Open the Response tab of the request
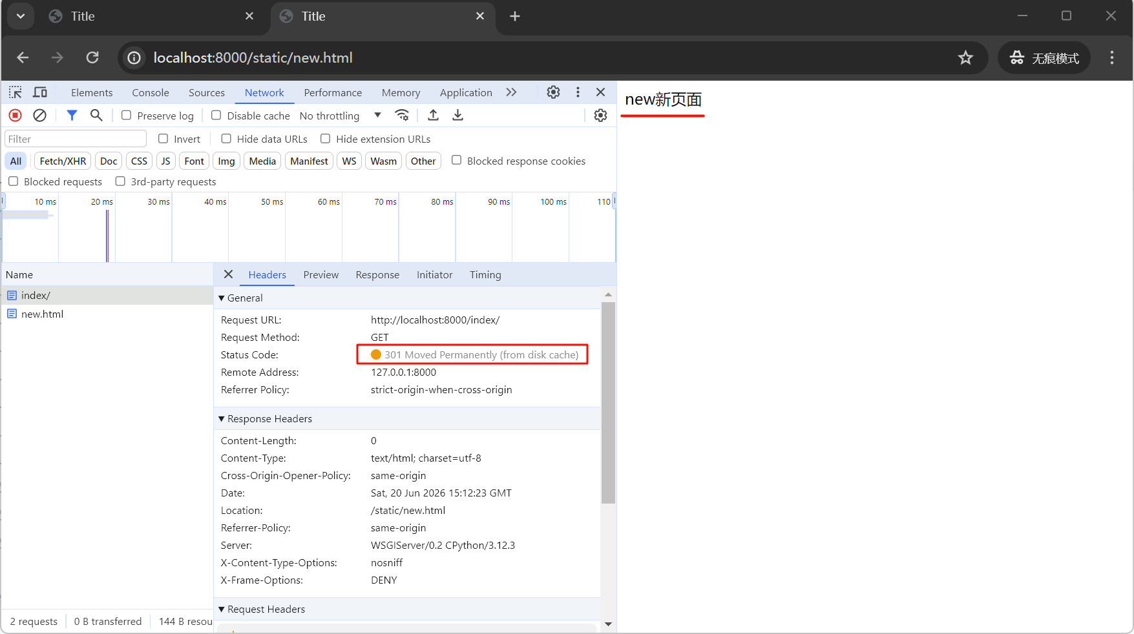The width and height of the screenshot is (1134, 634). (377, 274)
